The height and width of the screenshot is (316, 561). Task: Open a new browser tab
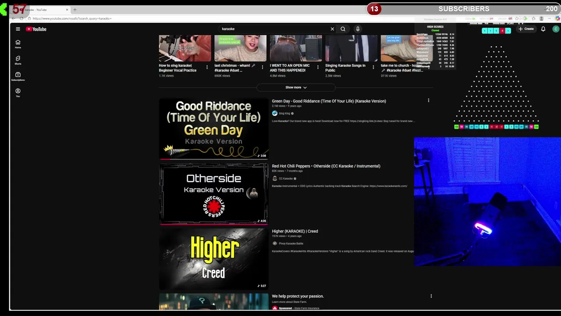(x=75, y=10)
